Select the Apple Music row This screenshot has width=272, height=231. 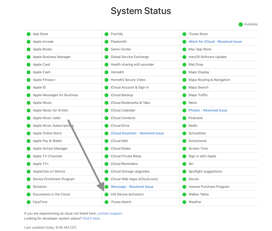tap(63, 103)
